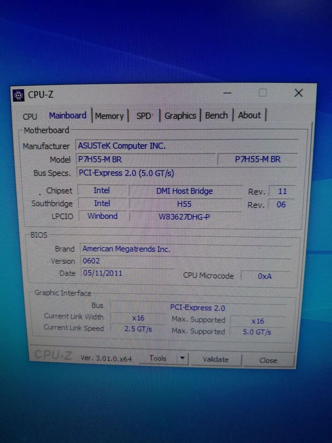Click the Southbridge vendor field Intel
Screen dimensions: 332x443
pyautogui.click(x=102, y=204)
